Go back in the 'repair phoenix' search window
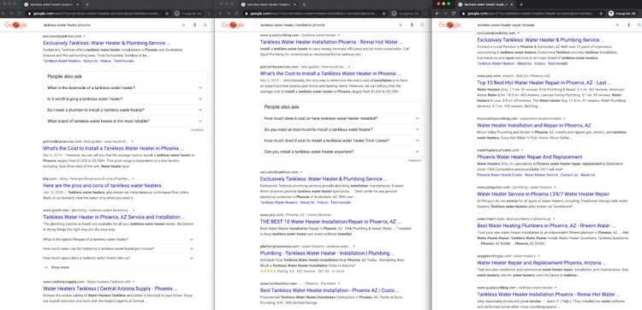This screenshot has height=310, width=642. [x=438, y=14]
